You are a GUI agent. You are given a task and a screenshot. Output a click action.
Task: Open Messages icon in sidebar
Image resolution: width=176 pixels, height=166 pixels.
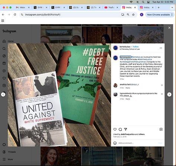tap(4, 71)
